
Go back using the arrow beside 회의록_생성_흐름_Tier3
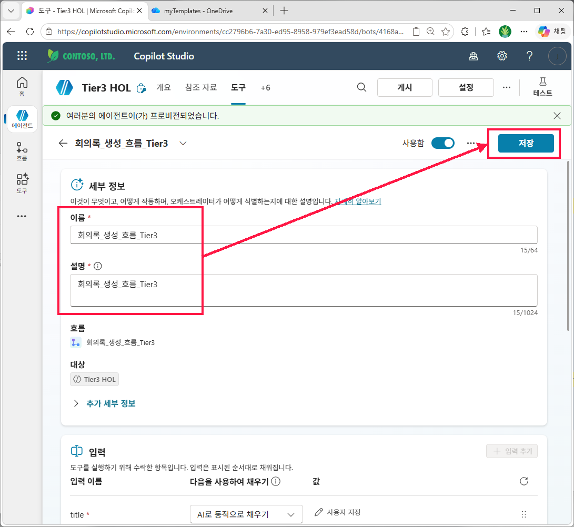(63, 143)
